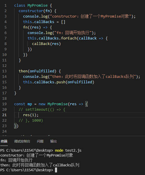The width and height of the screenshot is (145, 175).
Task: Click line number 1 in the gutter
Action: point(5,5)
